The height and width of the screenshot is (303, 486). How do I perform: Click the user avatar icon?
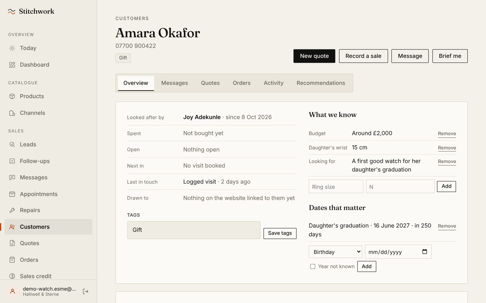pyautogui.click(x=12, y=291)
